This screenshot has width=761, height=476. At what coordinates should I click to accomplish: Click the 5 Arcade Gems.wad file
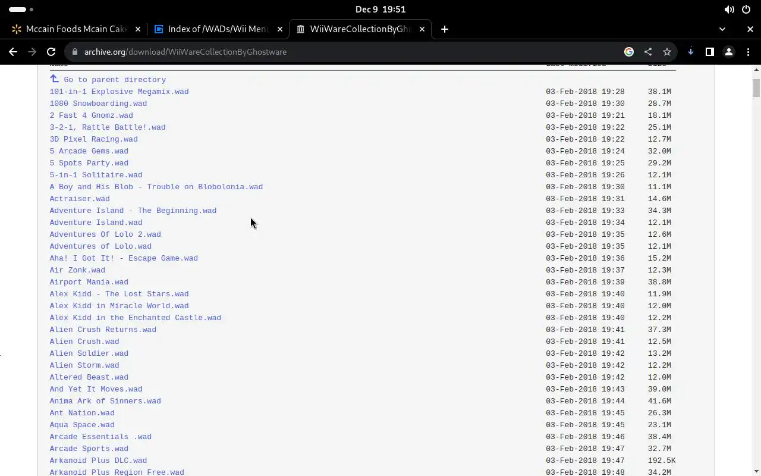(89, 151)
